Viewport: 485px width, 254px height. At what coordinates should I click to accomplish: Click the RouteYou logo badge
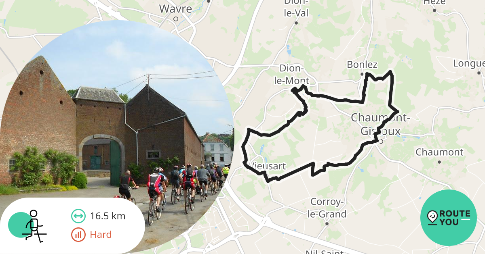click(x=449, y=218)
